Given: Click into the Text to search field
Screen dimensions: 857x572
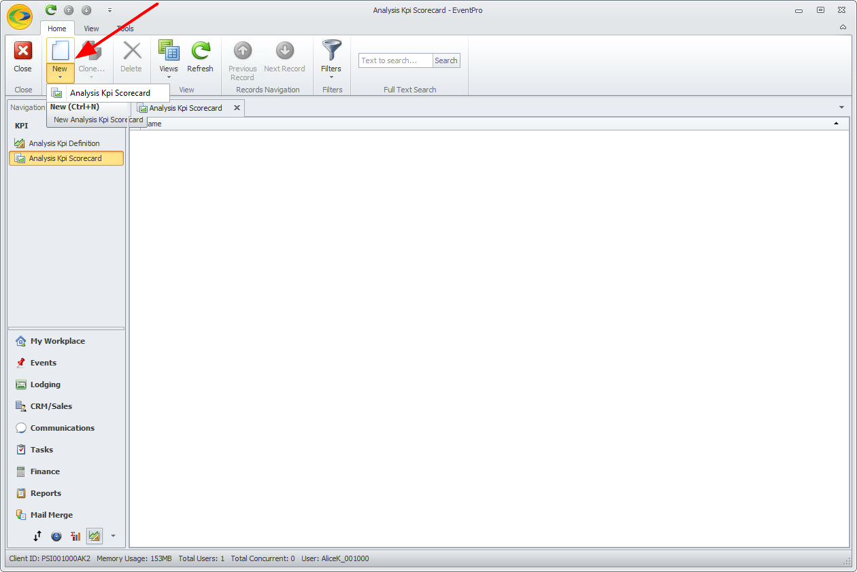Looking at the screenshot, I should pos(395,60).
